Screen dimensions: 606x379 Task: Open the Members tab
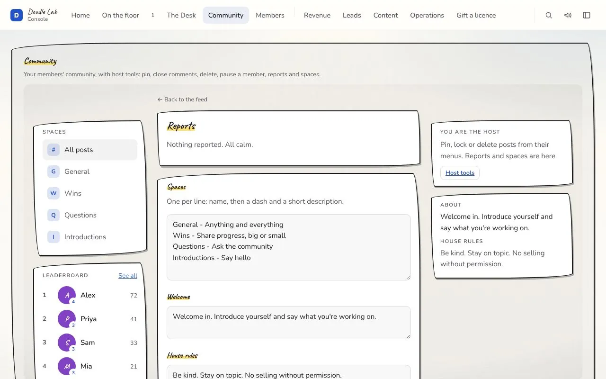pos(270,15)
